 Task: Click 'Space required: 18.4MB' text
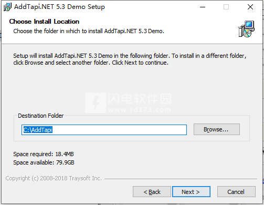(x=44, y=154)
